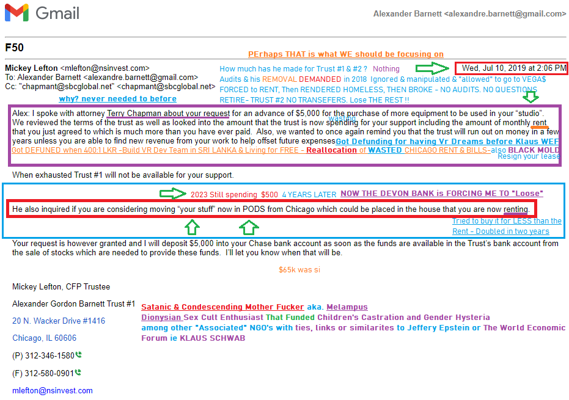Click the sentence 'He also inquired if you are considering'
Viewport: 569px width, 400px height.
[271, 209]
